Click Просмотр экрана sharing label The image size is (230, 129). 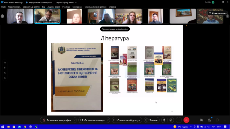(x=115, y=29)
